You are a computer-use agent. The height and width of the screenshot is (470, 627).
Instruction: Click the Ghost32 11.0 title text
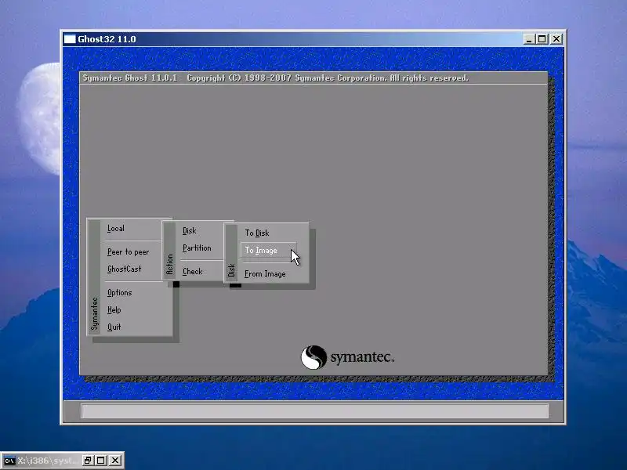(107, 39)
